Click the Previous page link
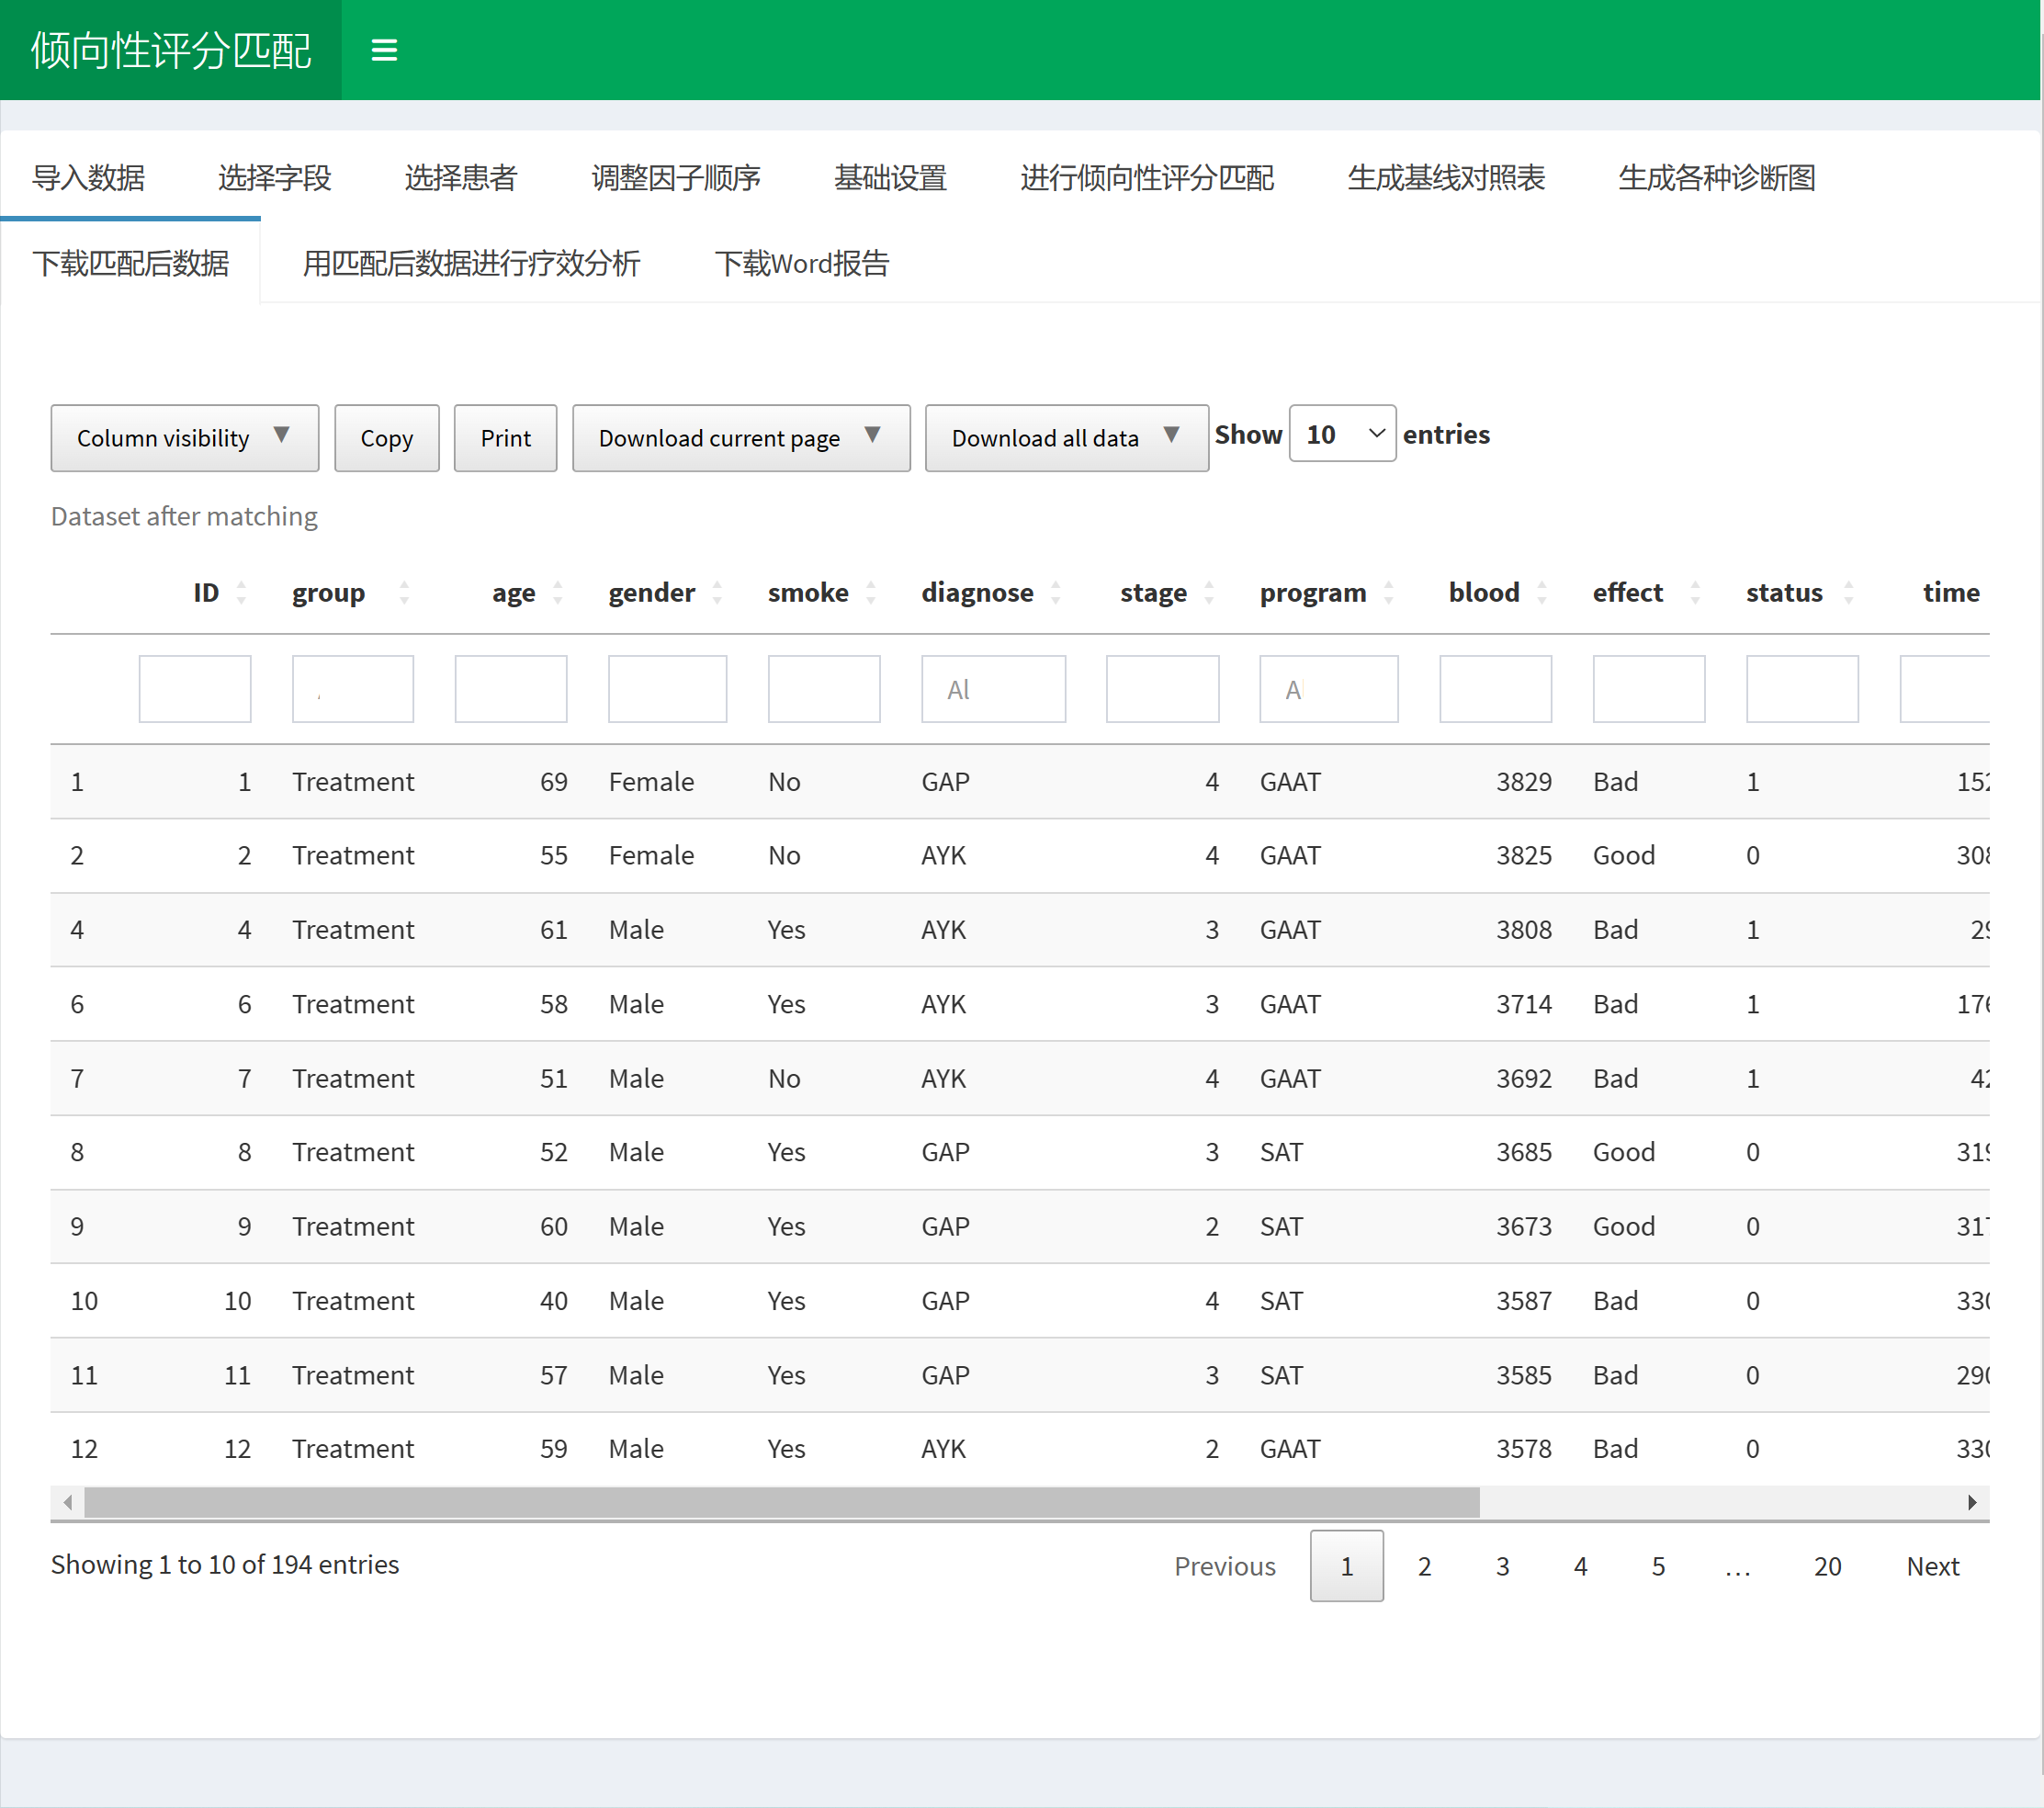Viewport: 2044px width, 1808px height. [x=1225, y=1566]
